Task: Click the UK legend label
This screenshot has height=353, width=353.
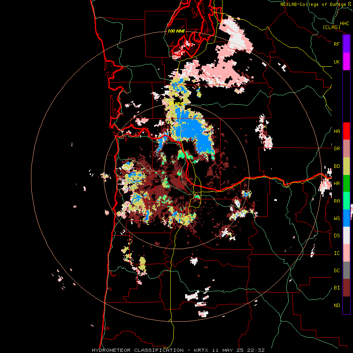Action: click(x=337, y=62)
